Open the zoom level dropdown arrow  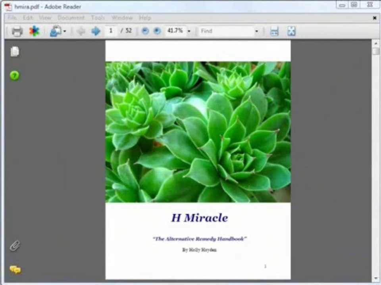(189, 31)
